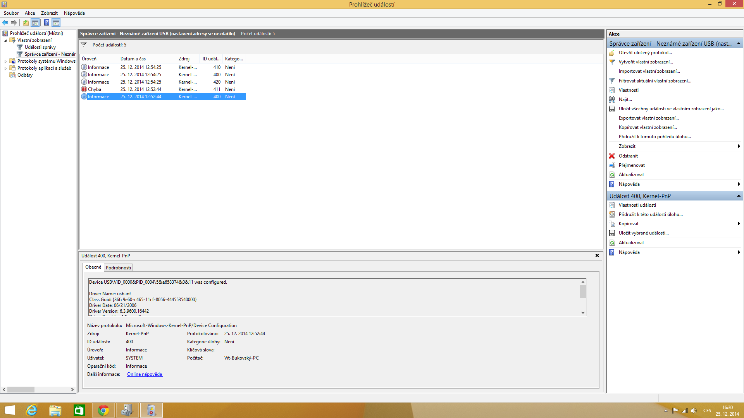Click the blue Help toolbar icon
Viewport: 744px width, 418px height.
[x=46, y=23]
